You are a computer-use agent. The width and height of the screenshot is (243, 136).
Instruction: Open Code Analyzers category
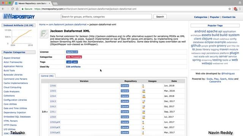11,91
